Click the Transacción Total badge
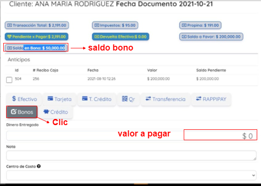 [37, 25]
